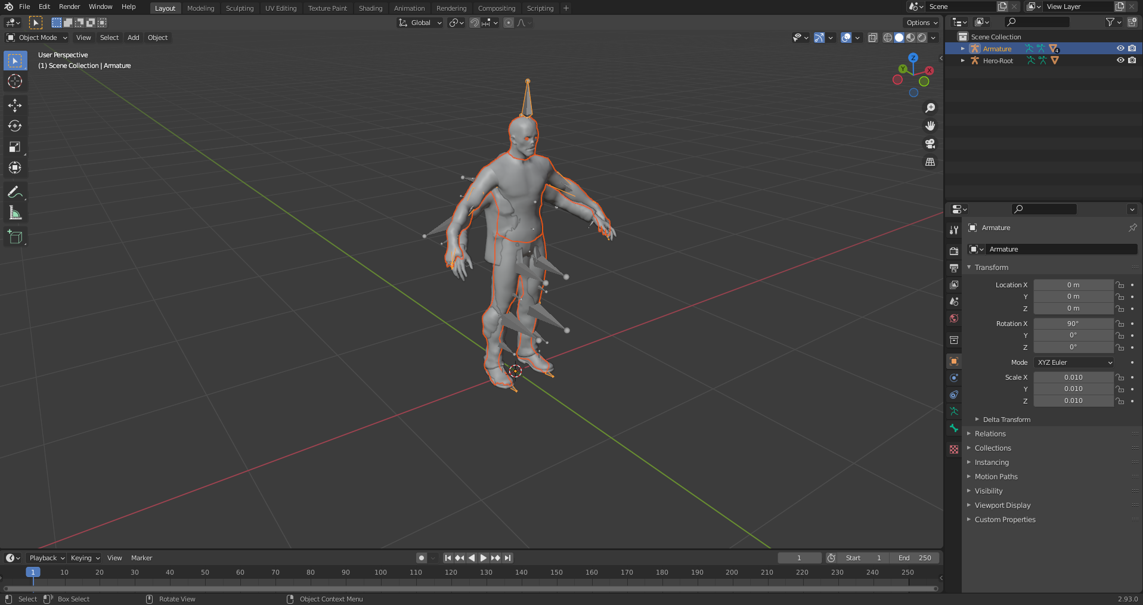Screen dimensions: 1143x605
Task: Play the animation forward
Action: point(484,558)
